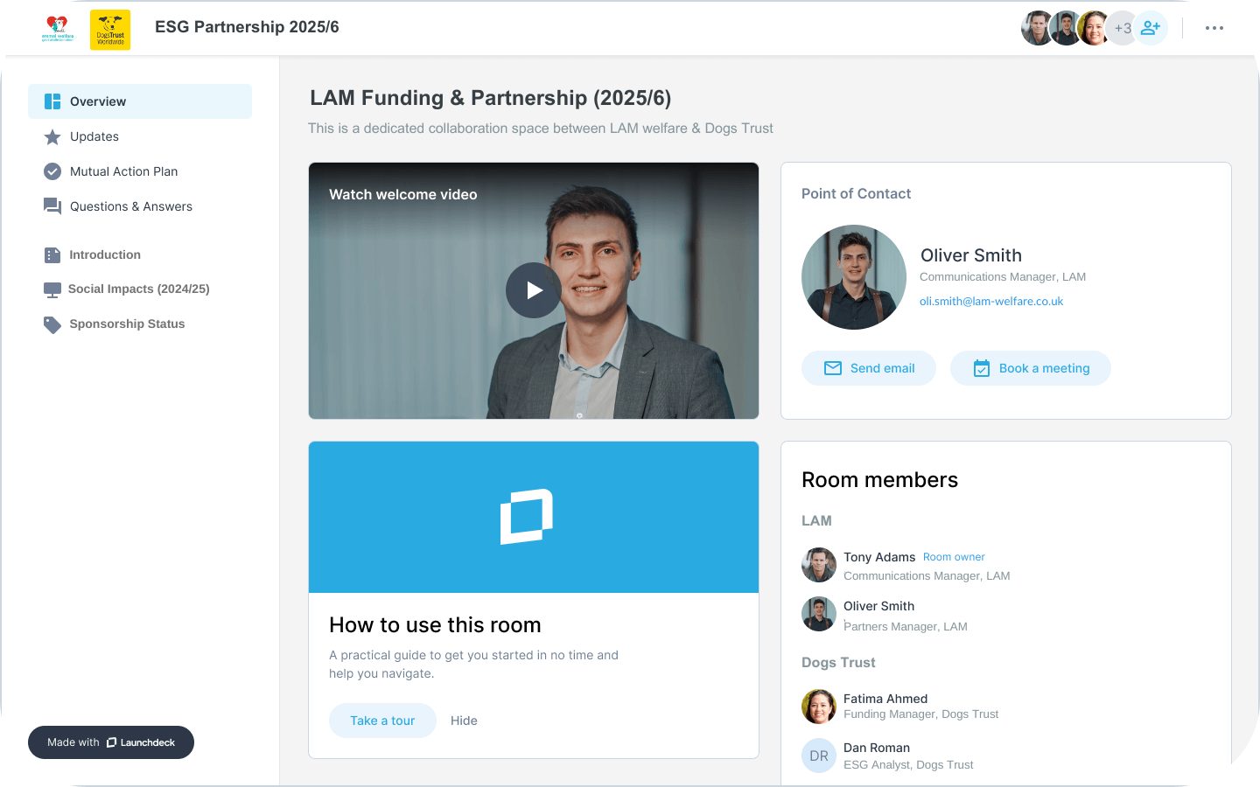
Task: Play the welcome video
Action: click(x=534, y=290)
